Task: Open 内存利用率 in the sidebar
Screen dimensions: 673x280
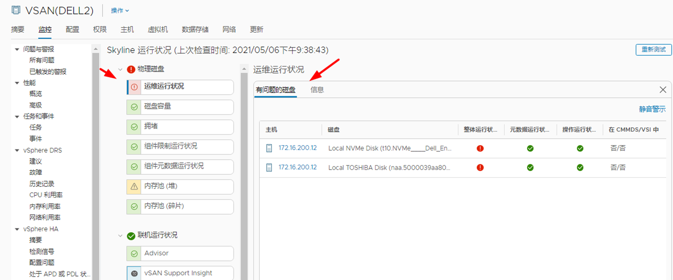Action: click(45, 206)
